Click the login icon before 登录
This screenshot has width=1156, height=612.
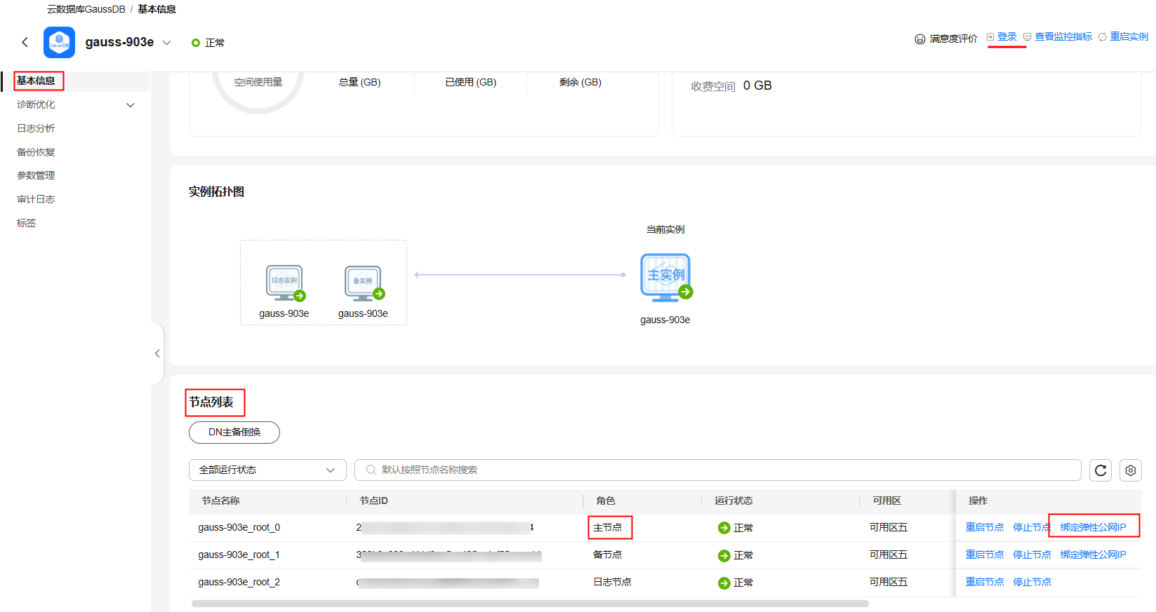pos(990,36)
